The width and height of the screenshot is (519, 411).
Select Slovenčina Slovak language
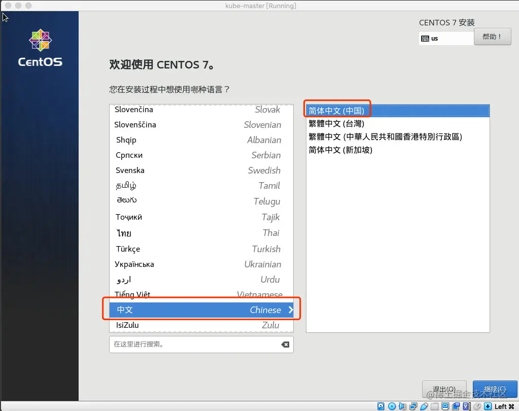pos(201,110)
